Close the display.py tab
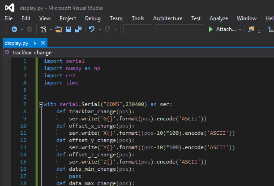274x186 pixels. click(x=43, y=43)
